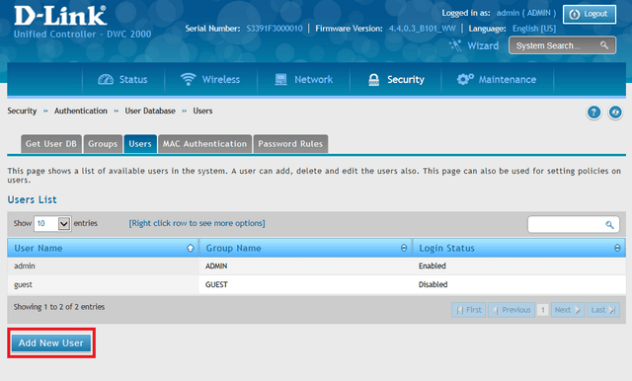This screenshot has height=381, width=632.
Task: Go to Last page button
Action: (603, 310)
